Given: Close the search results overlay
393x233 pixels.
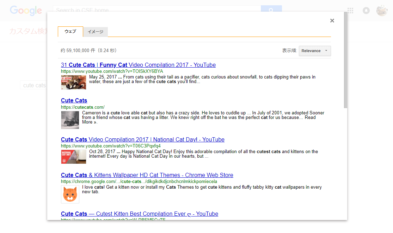Looking at the screenshot, I should click(332, 21).
